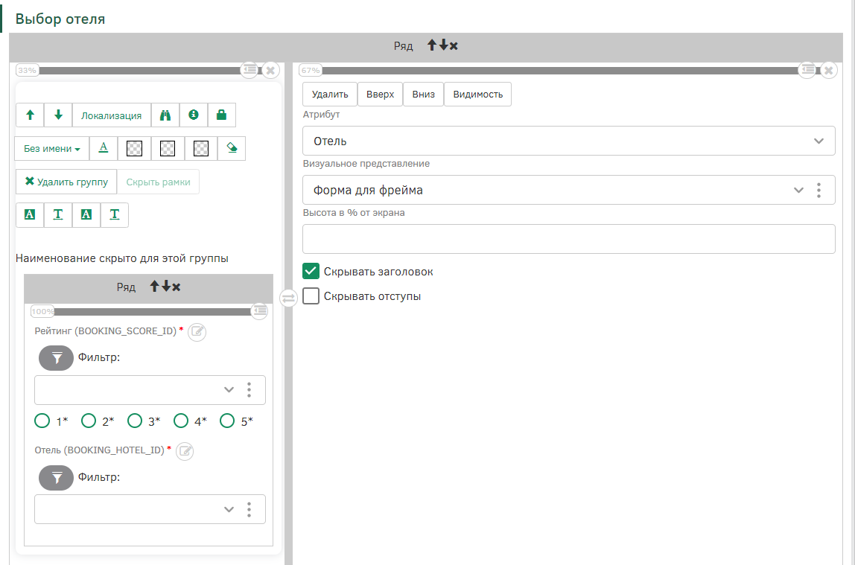Click the 33% column width badge
Image resolution: width=855 pixels, height=565 pixels.
click(28, 70)
